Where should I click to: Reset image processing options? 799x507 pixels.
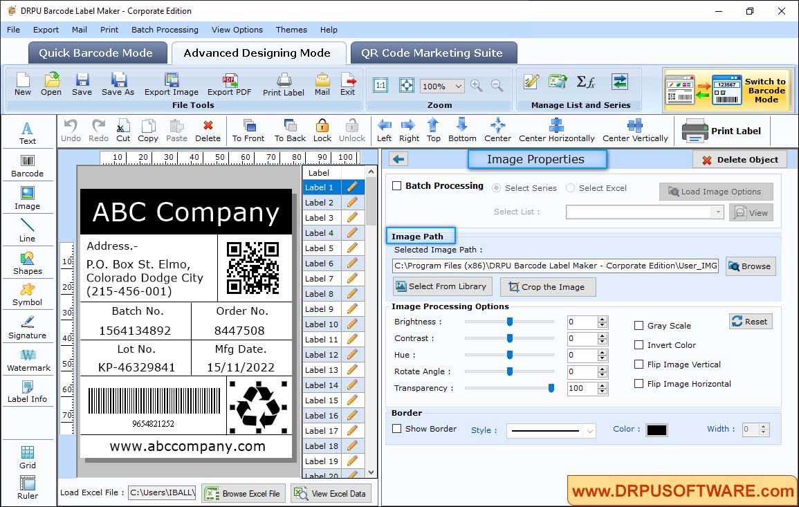pos(751,322)
